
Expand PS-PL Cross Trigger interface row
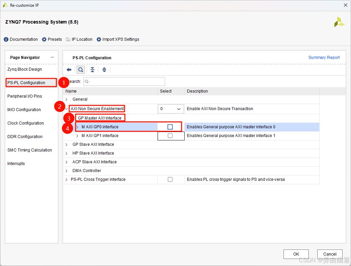tap(66, 179)
